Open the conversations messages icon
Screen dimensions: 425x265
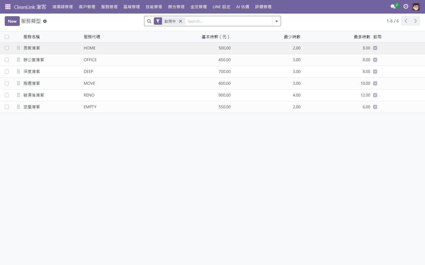tap(393, 6)
